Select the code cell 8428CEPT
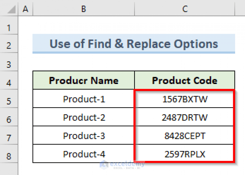 [x=185, y=135]
